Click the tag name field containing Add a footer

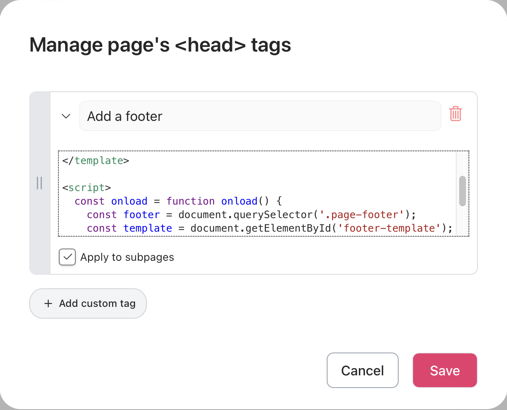point(260,116)
